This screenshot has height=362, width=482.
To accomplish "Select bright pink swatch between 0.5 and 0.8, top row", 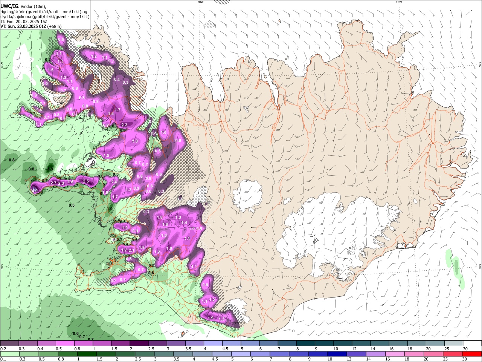I will [x=65, y=344].
